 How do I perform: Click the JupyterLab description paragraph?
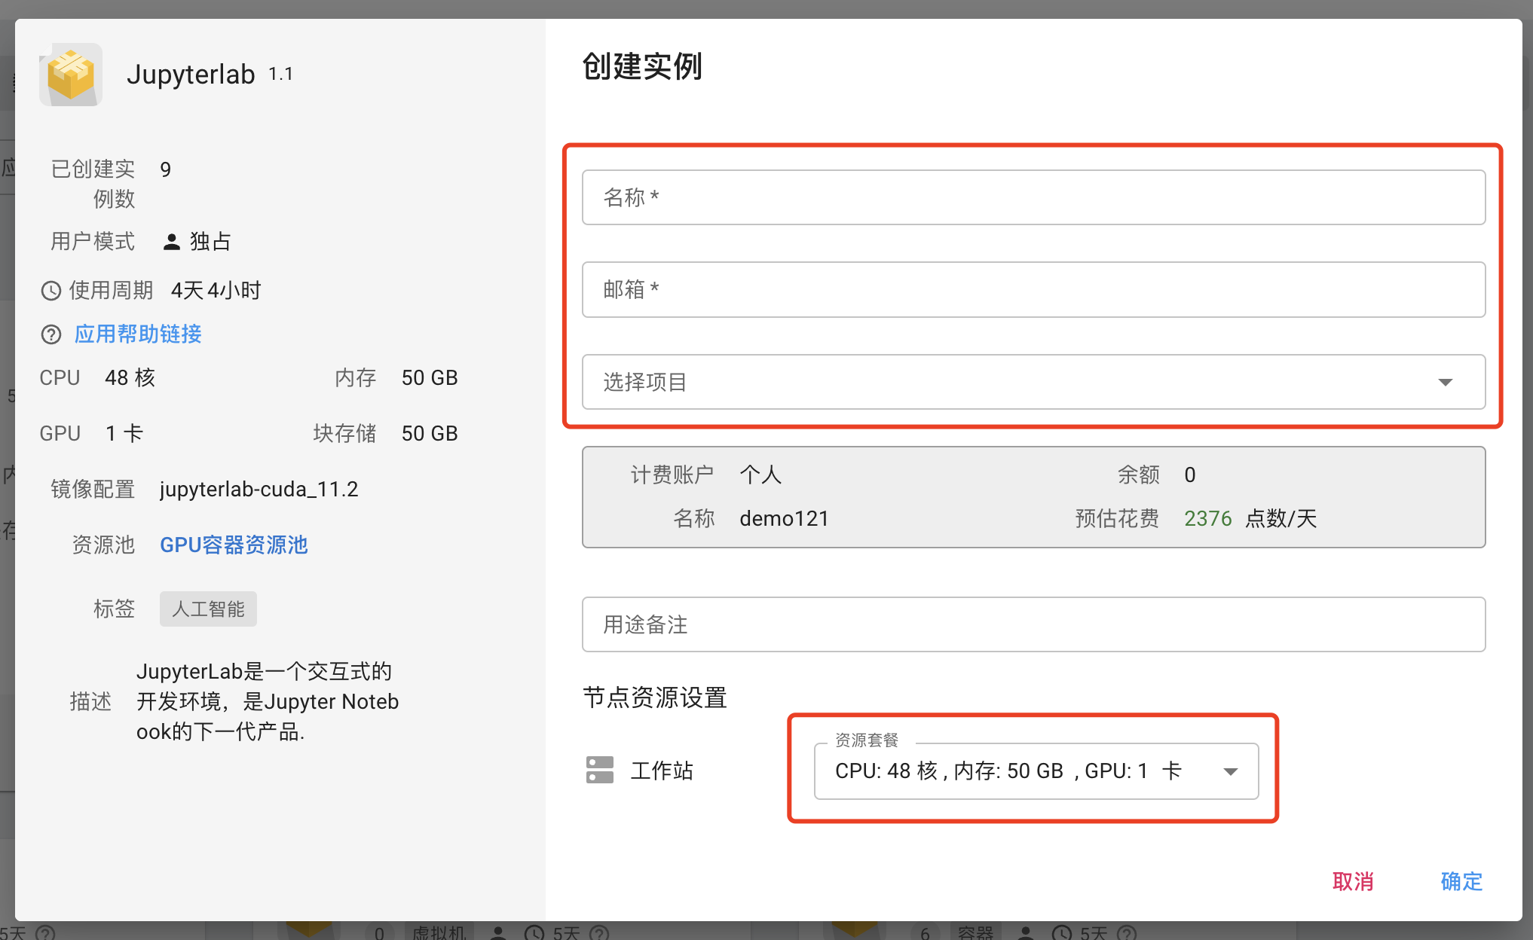[267, 701]
